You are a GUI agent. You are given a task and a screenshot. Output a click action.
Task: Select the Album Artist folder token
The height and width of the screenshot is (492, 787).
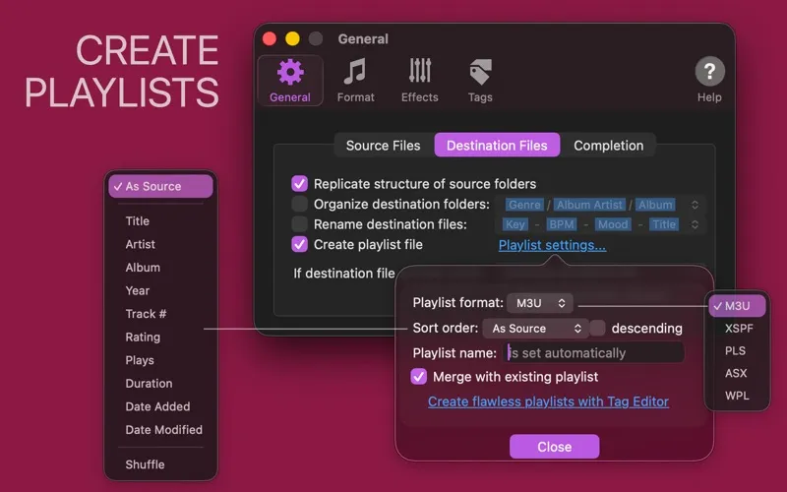click(589, 205)
